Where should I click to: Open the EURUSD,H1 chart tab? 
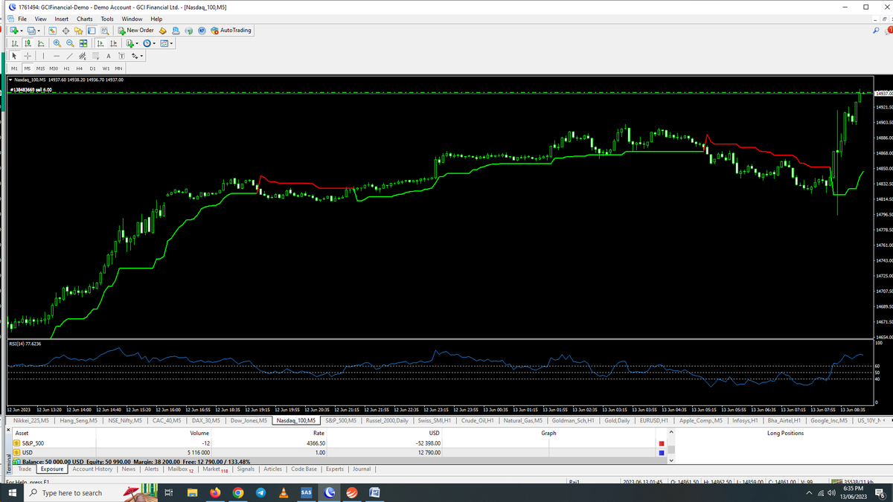(655, 421)
